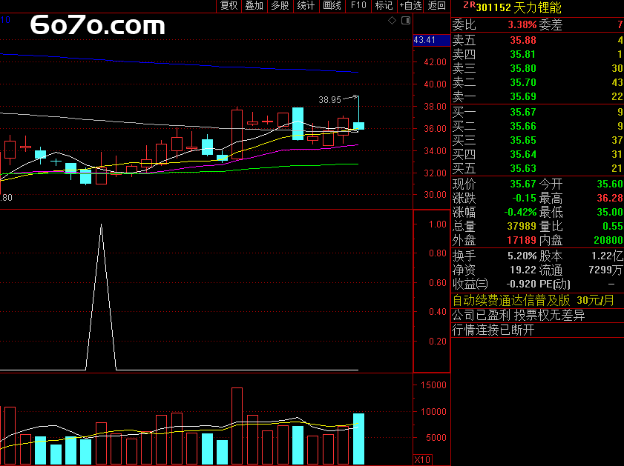Click the 流通 value 7299万

605,270
